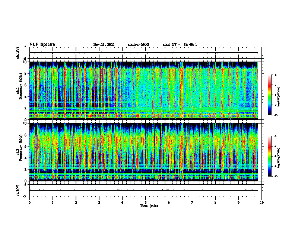Click the '-6' label on ch.1 color bar
Screen dimensions: 295x227
pos(275,75)
